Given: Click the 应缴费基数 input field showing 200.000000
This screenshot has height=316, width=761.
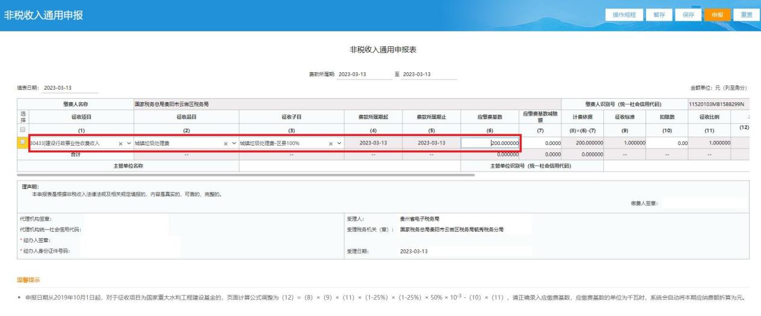Looking at the screenshot, I should 490,143.
